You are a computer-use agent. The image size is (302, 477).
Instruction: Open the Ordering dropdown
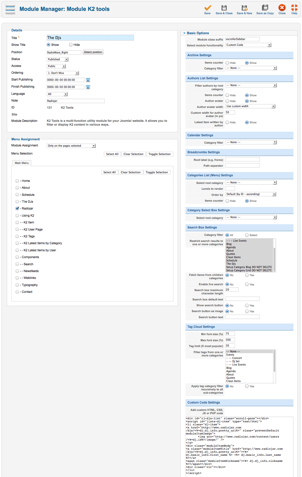pos(63,73)
